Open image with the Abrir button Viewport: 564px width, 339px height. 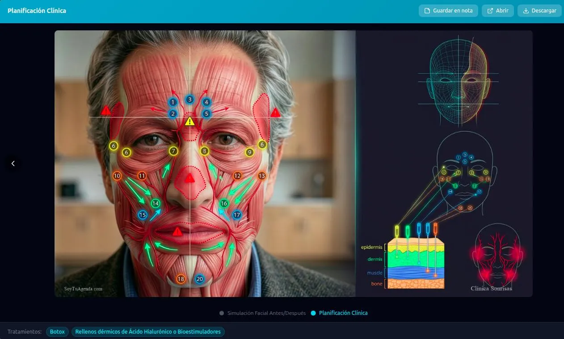[497, 11]
